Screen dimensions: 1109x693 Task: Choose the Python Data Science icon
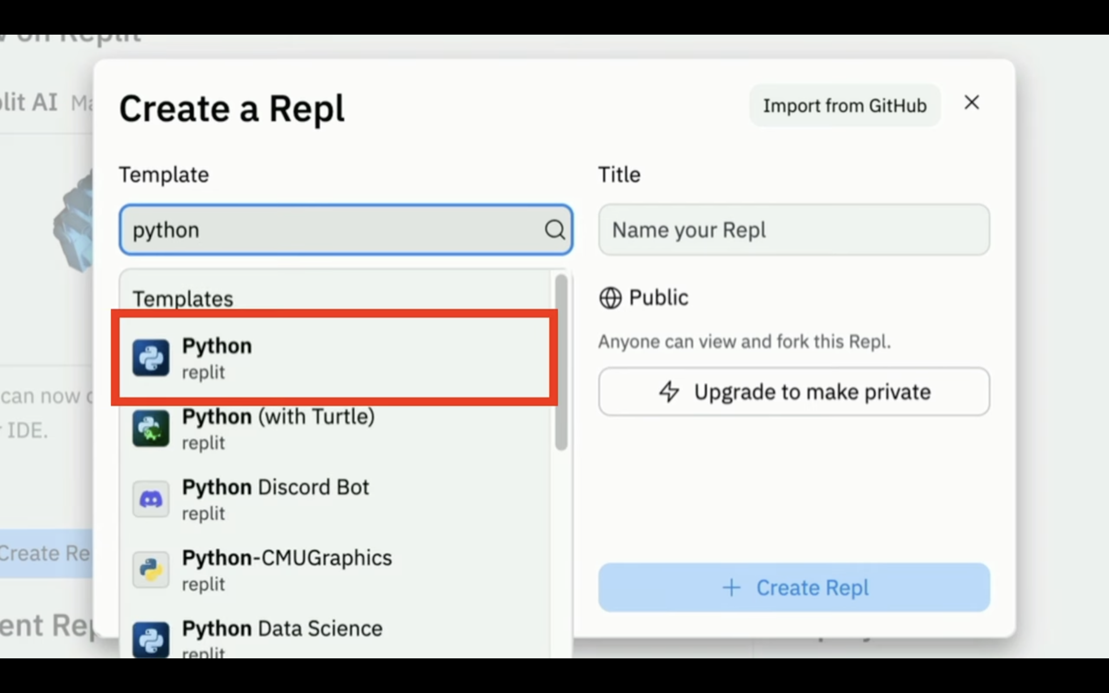(x=151, y=640)
